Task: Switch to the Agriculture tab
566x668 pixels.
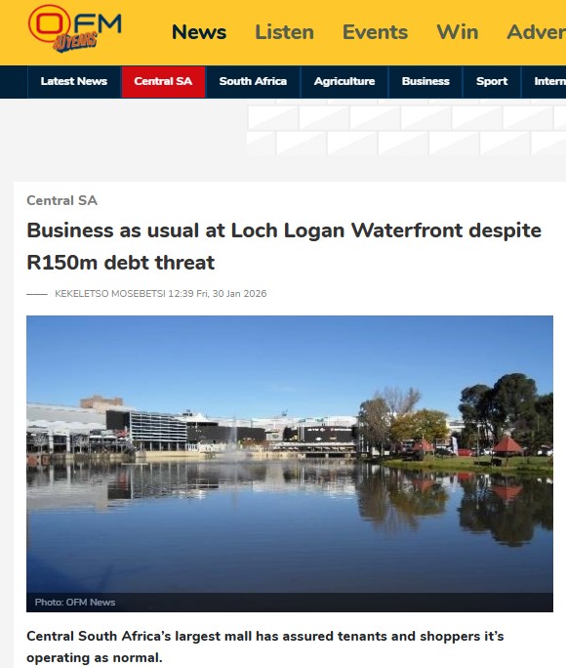Action: click(344, 81)
